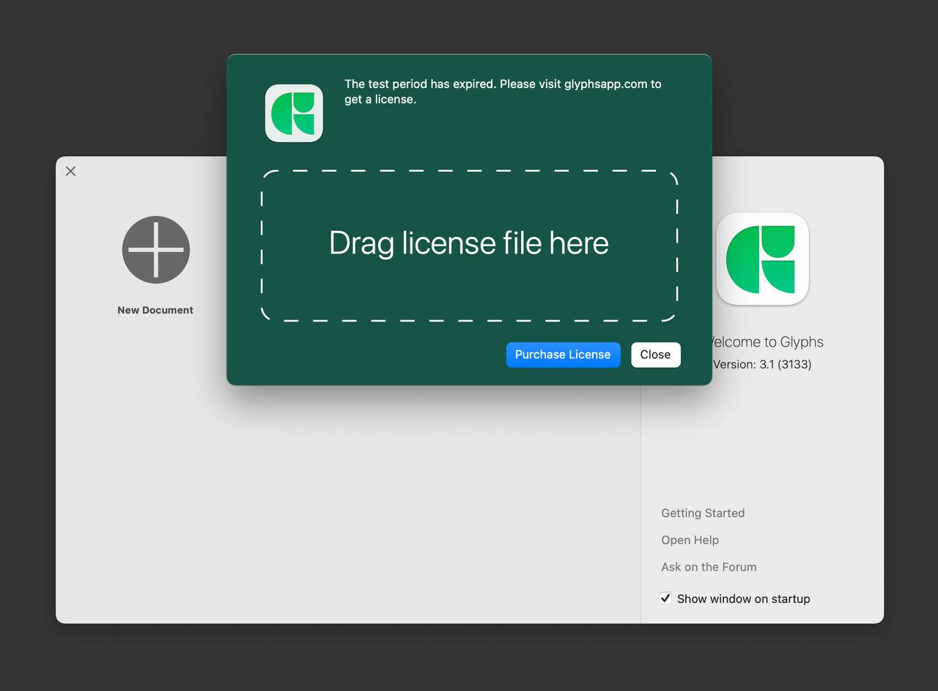Click the Glyphs app icon in license dialog

point(294,113)
